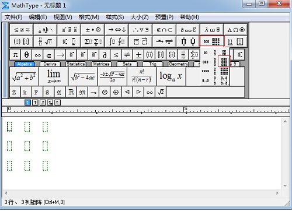292x211 pixels.
Task: Open the 文件(F) menu
Action: point(13,17)
